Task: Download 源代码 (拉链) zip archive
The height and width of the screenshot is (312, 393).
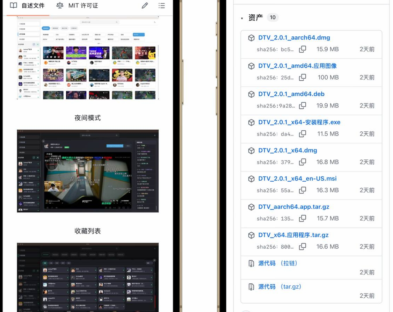Action: coord(278,263)
